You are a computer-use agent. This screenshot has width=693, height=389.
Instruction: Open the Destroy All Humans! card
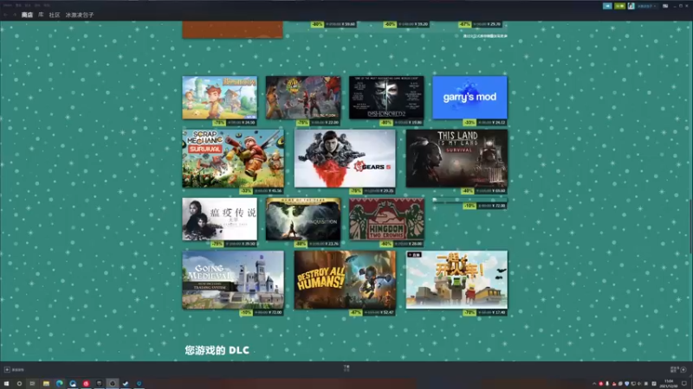[345, 279]
